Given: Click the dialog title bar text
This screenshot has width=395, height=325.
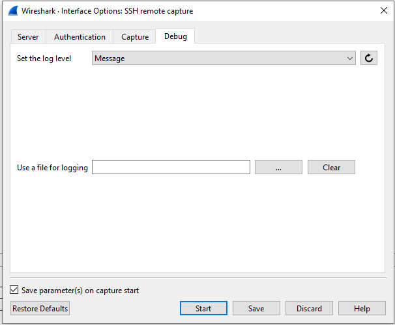Looking at the screenshot, I should tap(107, 11).
